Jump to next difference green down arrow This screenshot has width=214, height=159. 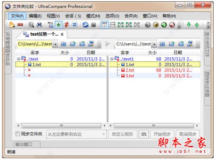pyautogui.click(x=189, y=25)
